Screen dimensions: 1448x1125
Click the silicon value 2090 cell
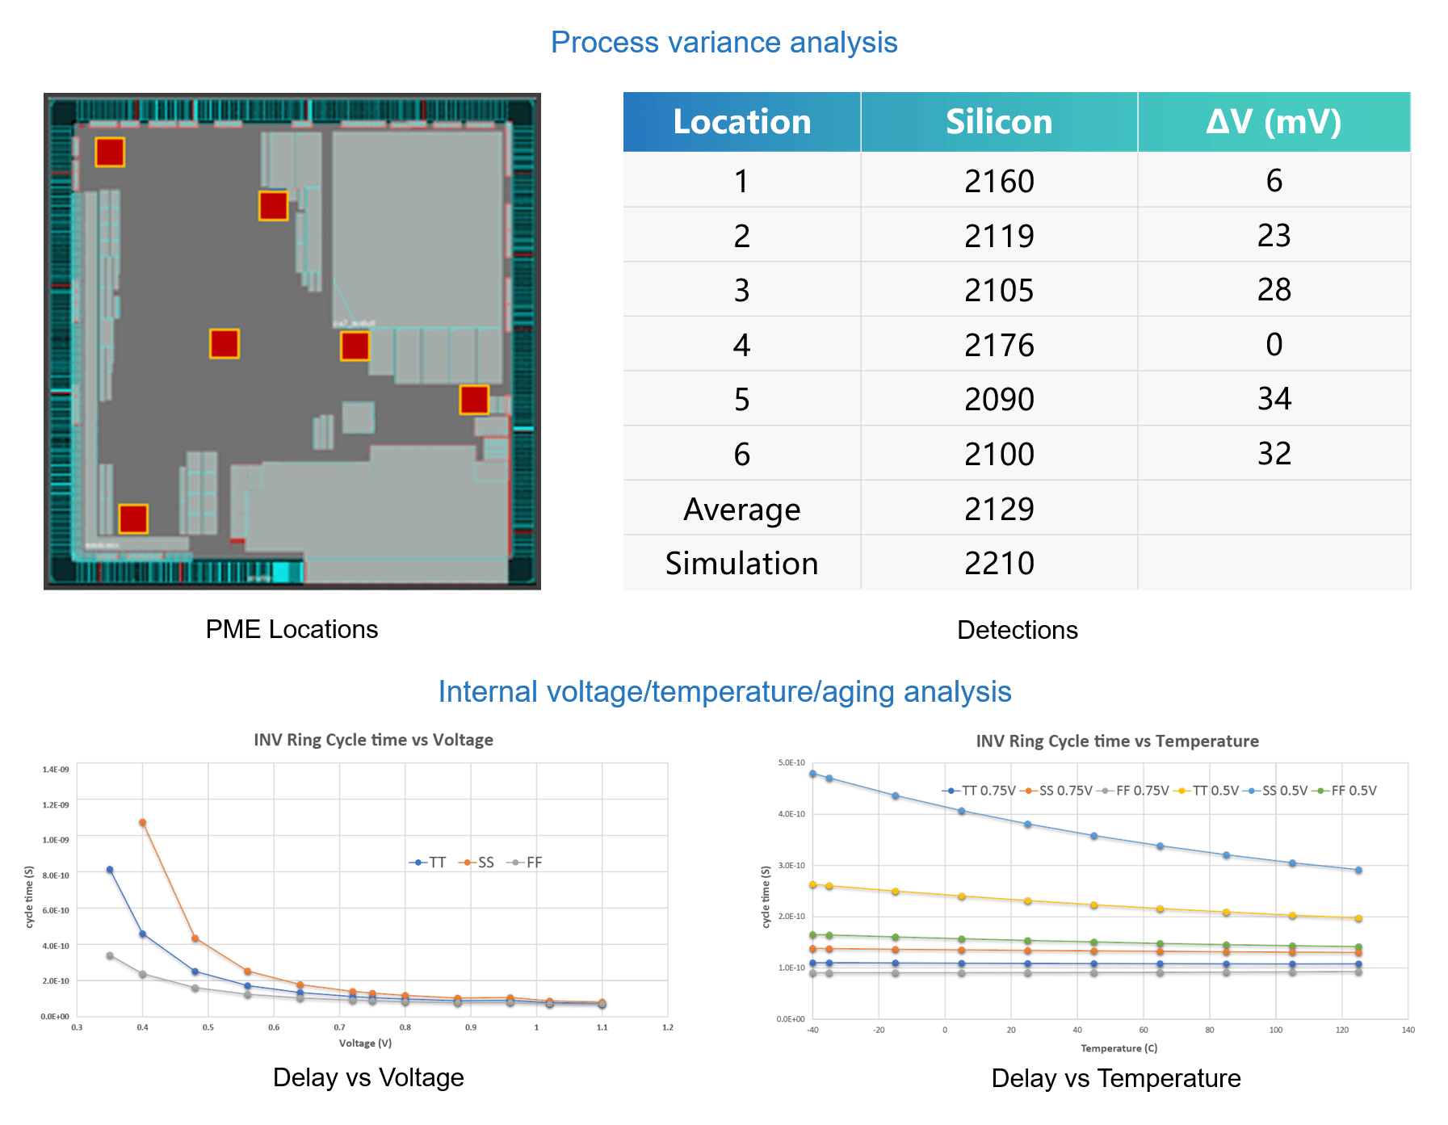tap(999, 399)
